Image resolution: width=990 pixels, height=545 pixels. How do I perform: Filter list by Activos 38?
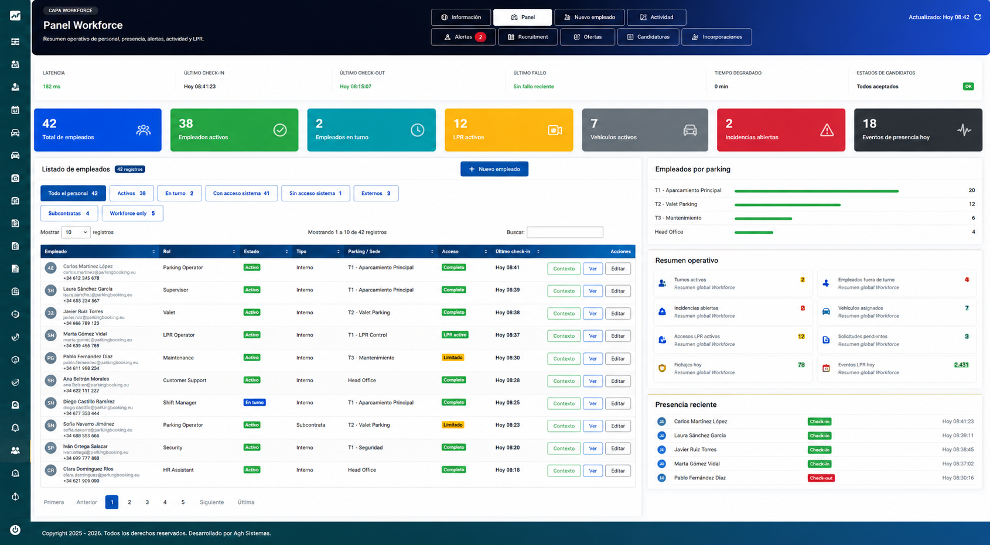[131, 193]
